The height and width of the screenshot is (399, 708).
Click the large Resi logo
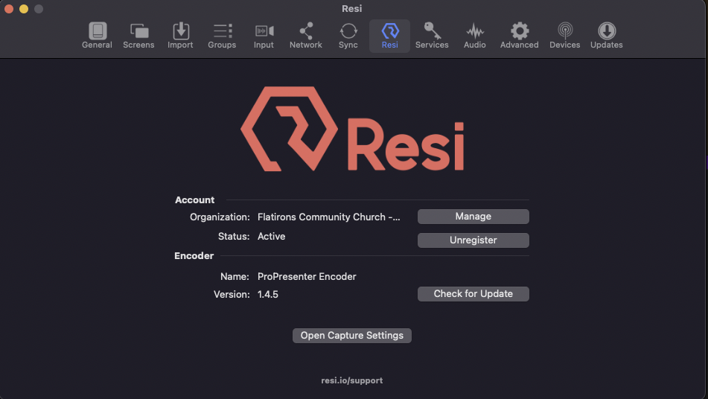tap(352, 129)
